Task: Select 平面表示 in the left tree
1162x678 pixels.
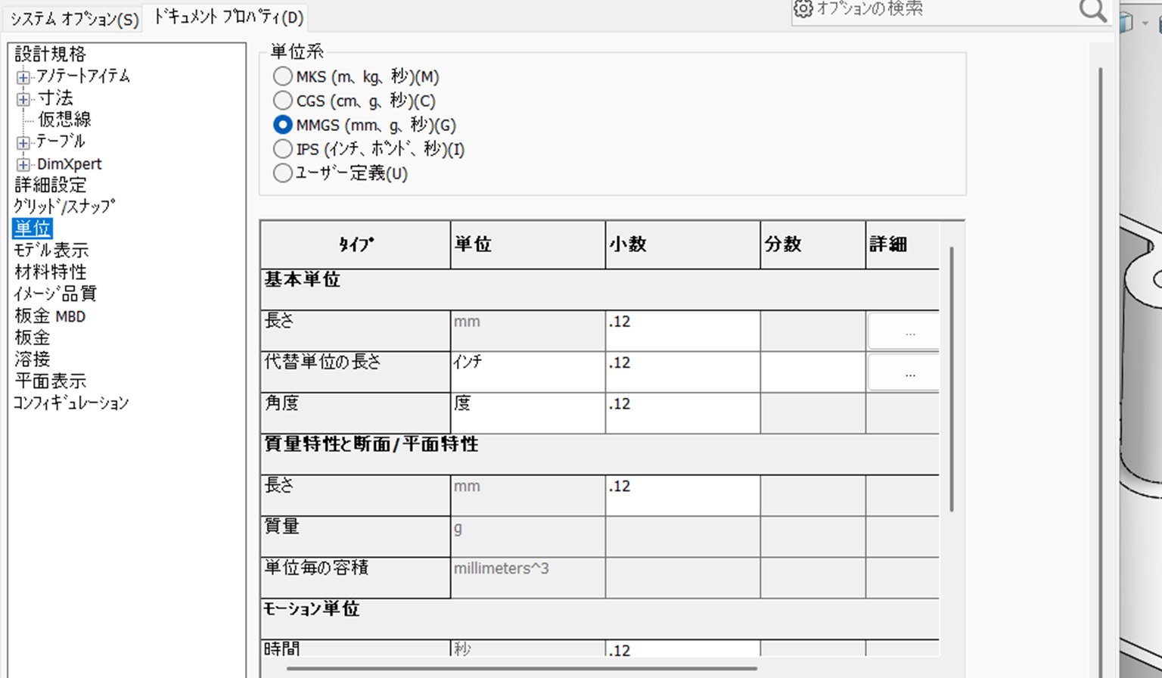Action: [51, 381]
